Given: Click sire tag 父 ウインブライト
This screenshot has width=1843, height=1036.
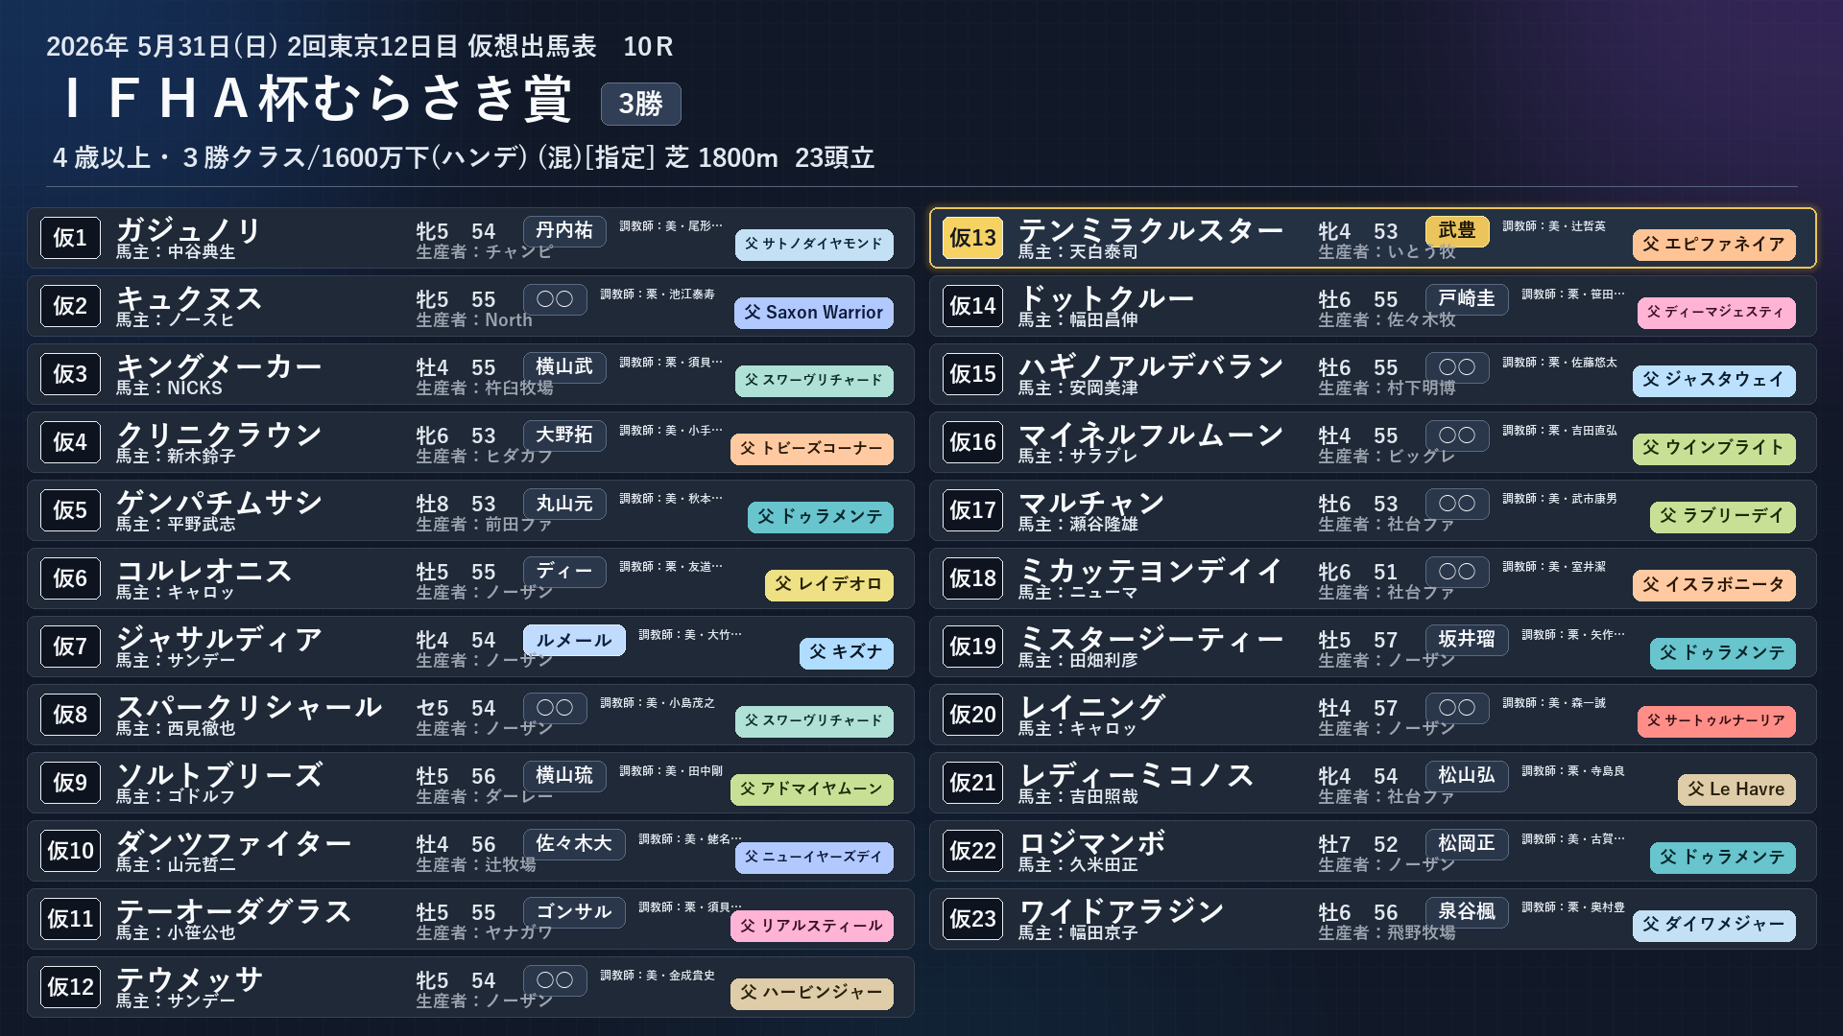Looking at the screenshot, I should [1714, 449].
